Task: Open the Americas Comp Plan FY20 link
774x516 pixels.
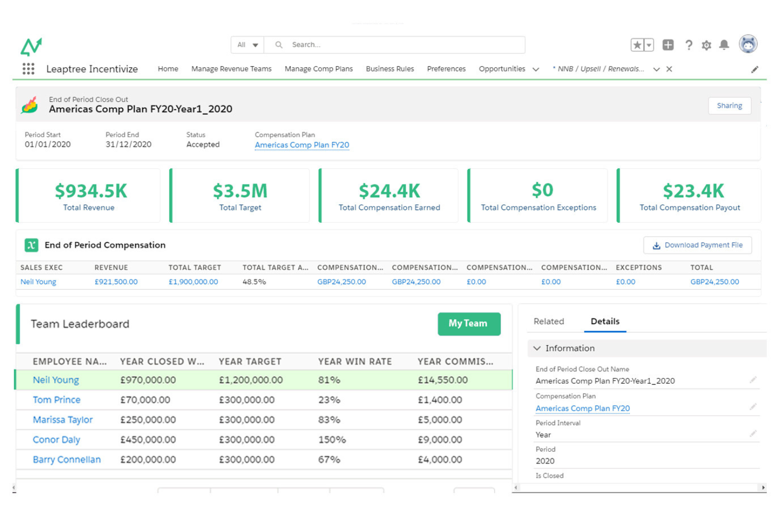Action: click(x=302, y=145)
